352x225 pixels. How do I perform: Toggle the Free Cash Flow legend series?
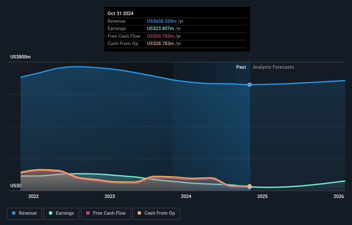tap(106, 213)
